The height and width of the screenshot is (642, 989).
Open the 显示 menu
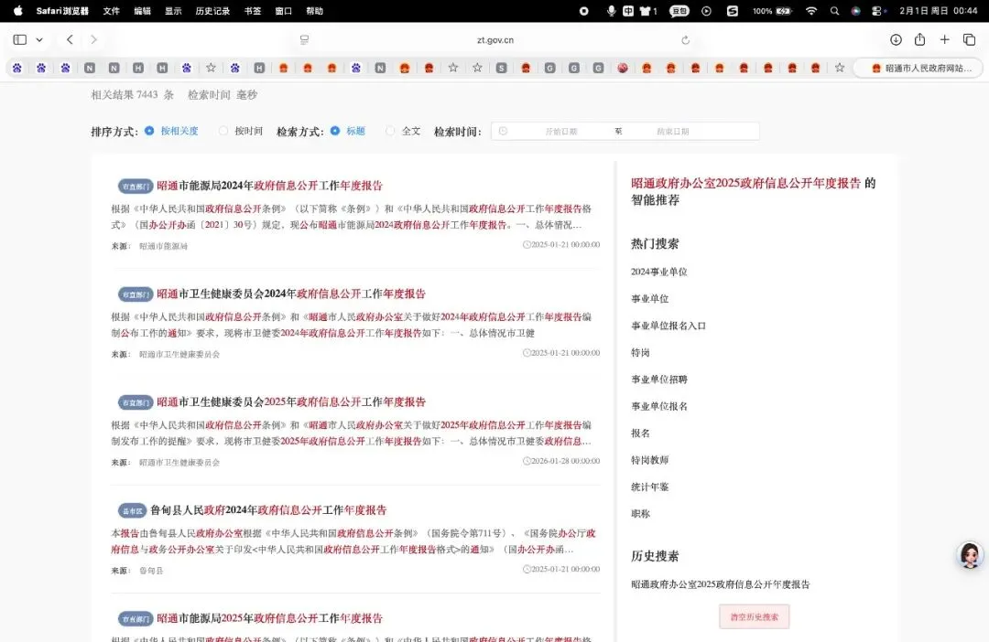(173, 11)
